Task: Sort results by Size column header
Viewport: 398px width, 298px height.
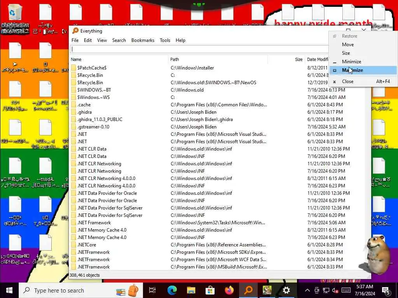Action: (286, 59)
